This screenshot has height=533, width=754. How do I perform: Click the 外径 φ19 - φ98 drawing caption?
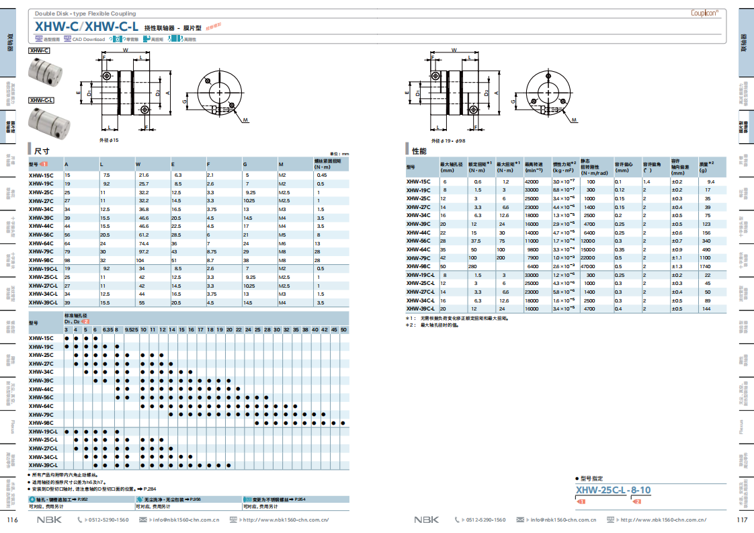[448, 141]
